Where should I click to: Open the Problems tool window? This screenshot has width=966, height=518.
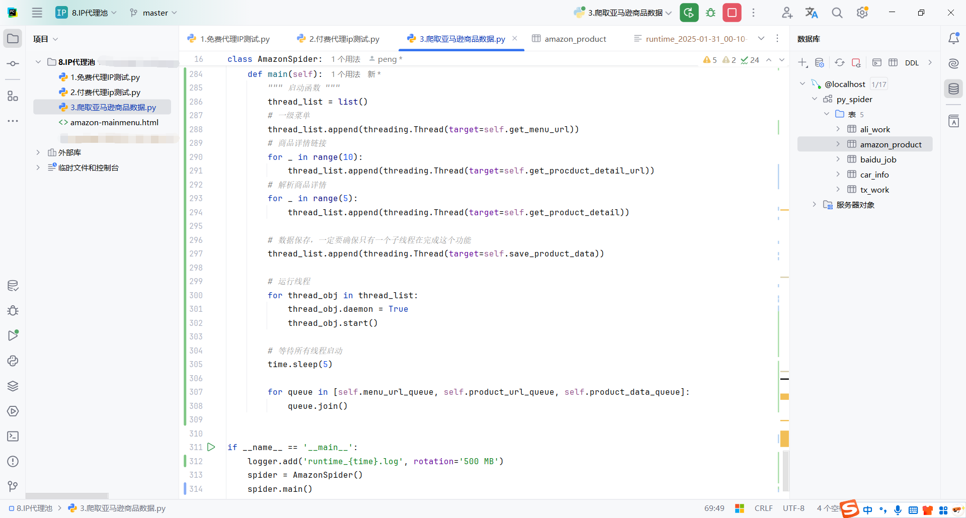click(x=13, y=462)
